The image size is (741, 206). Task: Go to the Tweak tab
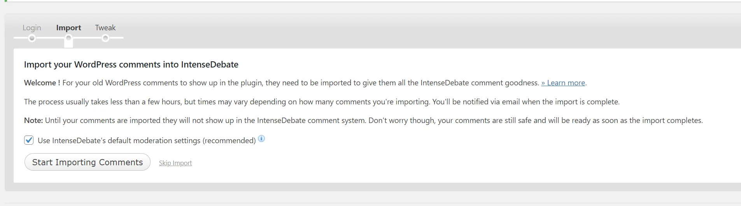[x=105, y=28]
